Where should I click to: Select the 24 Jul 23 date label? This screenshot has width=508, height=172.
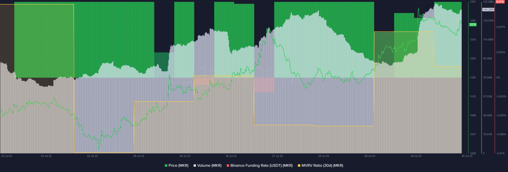pyautogui.click(x=92, y=156)
